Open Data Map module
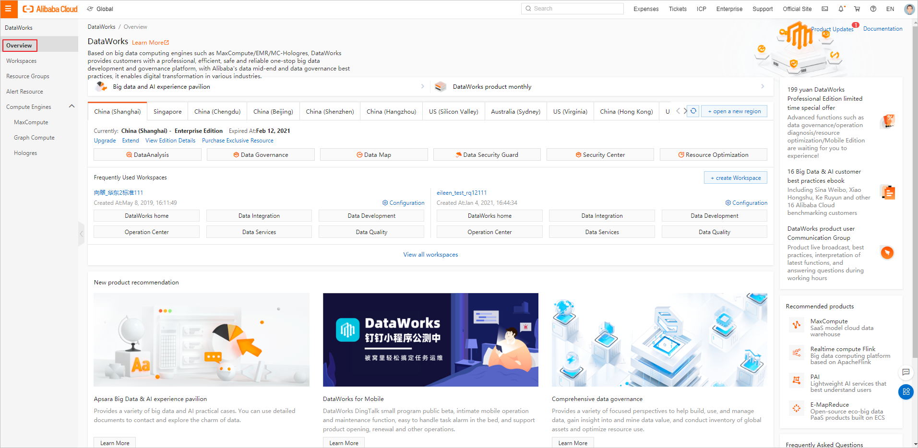918x448 pixels. [x=374, y=154]
